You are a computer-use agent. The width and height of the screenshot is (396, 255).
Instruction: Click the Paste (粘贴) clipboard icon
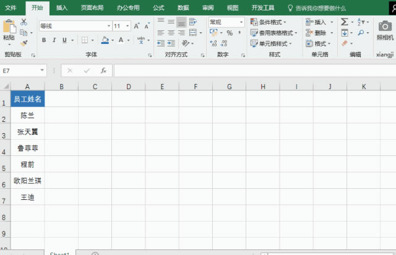click(x=9, y=30)
